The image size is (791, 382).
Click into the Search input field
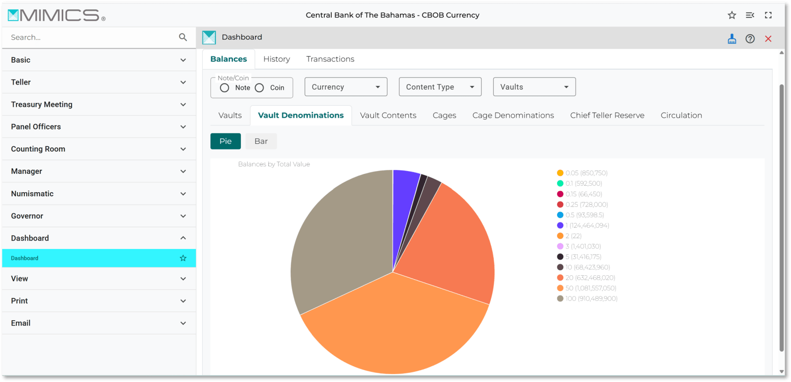[91, 37]
